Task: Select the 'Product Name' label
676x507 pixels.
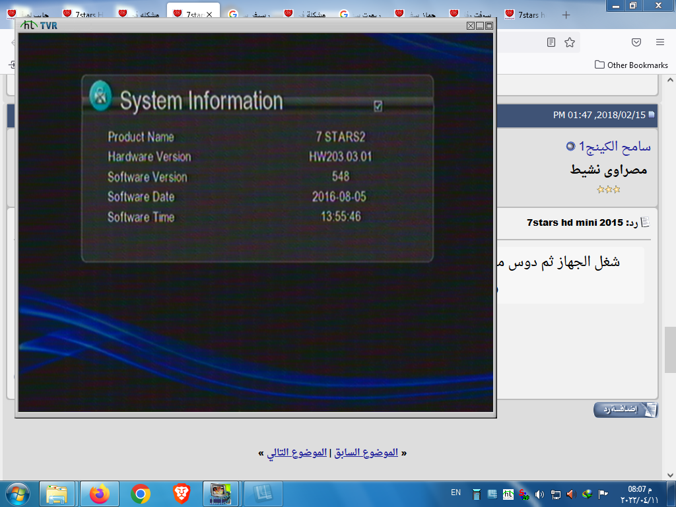Action: coord(141,137)
